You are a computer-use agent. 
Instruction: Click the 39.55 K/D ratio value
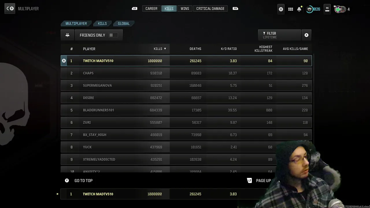(x=232, y=110)
